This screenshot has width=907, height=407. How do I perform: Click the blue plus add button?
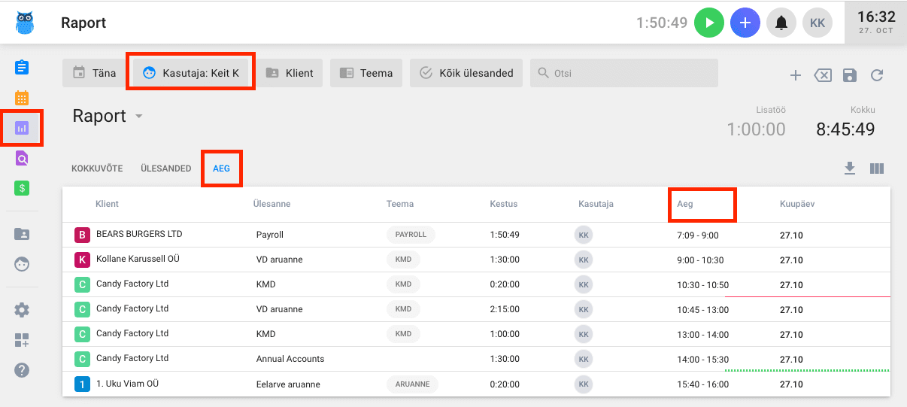tap(745, 23)
